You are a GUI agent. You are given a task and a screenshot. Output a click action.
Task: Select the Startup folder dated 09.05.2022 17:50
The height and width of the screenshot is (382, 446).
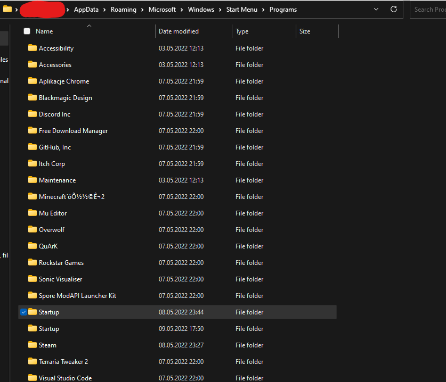coord(177,329)
